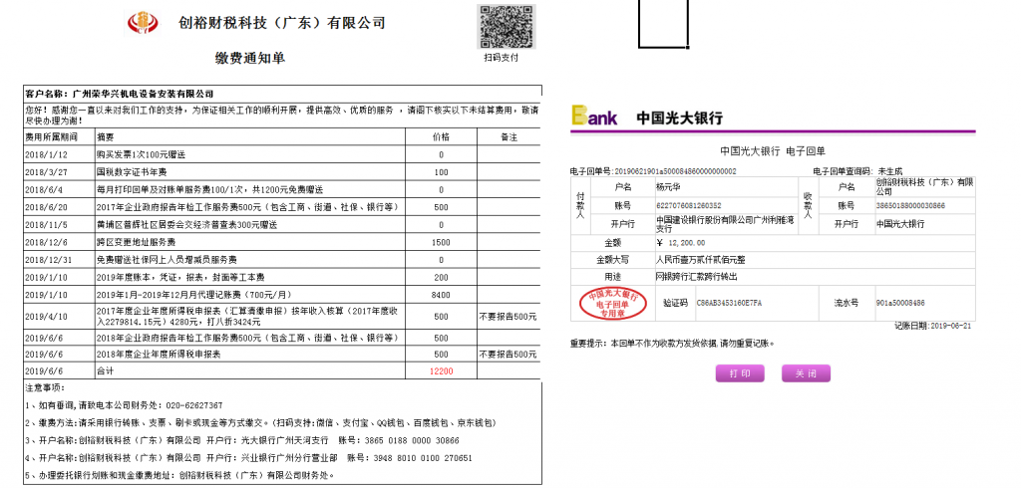Select 黄埔区普辉社区居委会 census entry
1021x488 pixels.
186,225
